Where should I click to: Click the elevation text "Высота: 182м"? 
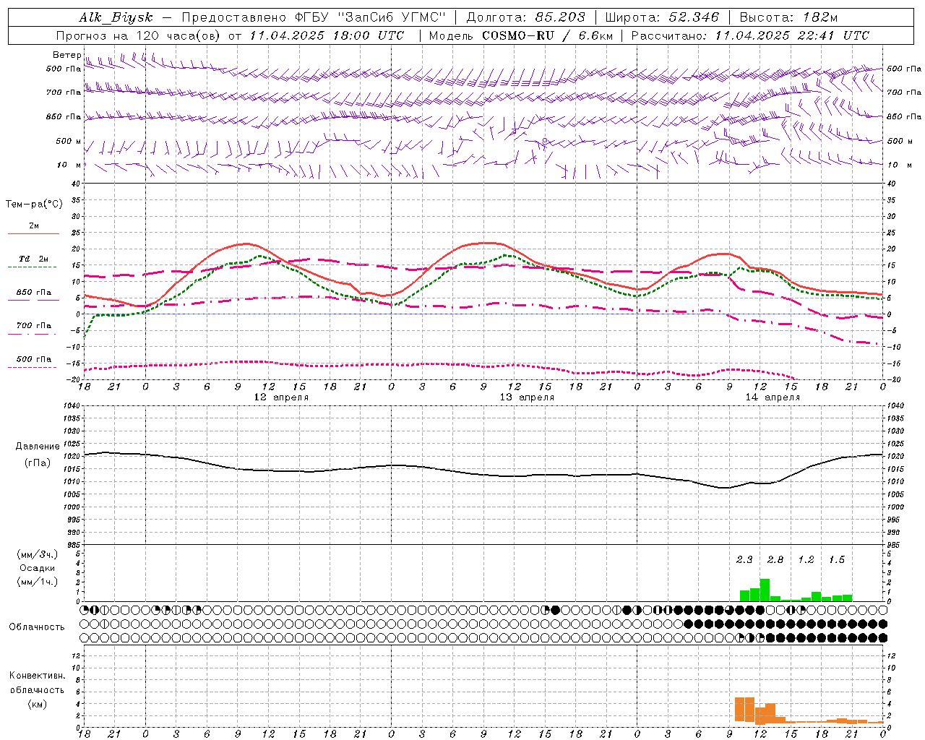pos(788,18)
